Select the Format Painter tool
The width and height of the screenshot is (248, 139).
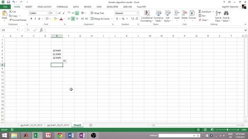pos(18,20)
